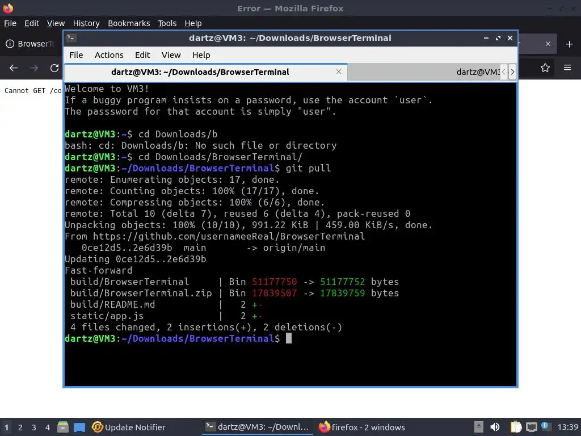This screenshot has width=581, height=436.
Task: Open the terminal View menu
Action: click(171, 55)
